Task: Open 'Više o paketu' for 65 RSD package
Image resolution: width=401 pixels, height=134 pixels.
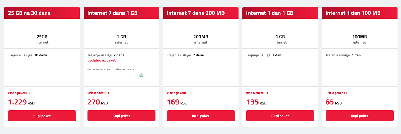Action: 336,93
